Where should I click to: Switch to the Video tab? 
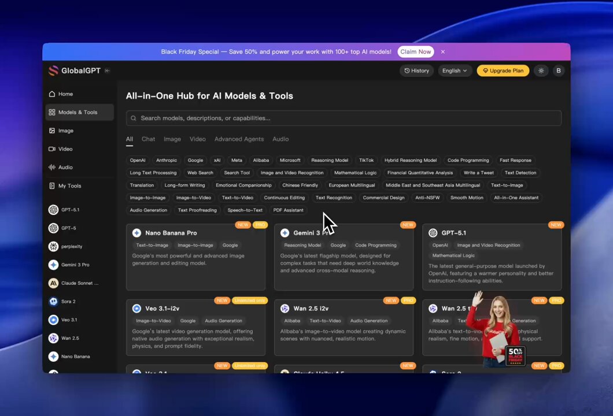[x=197, y=139]
